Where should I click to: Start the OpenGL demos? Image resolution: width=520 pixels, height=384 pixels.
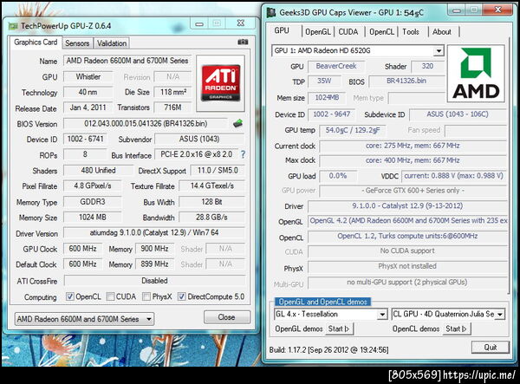(339, 329)
